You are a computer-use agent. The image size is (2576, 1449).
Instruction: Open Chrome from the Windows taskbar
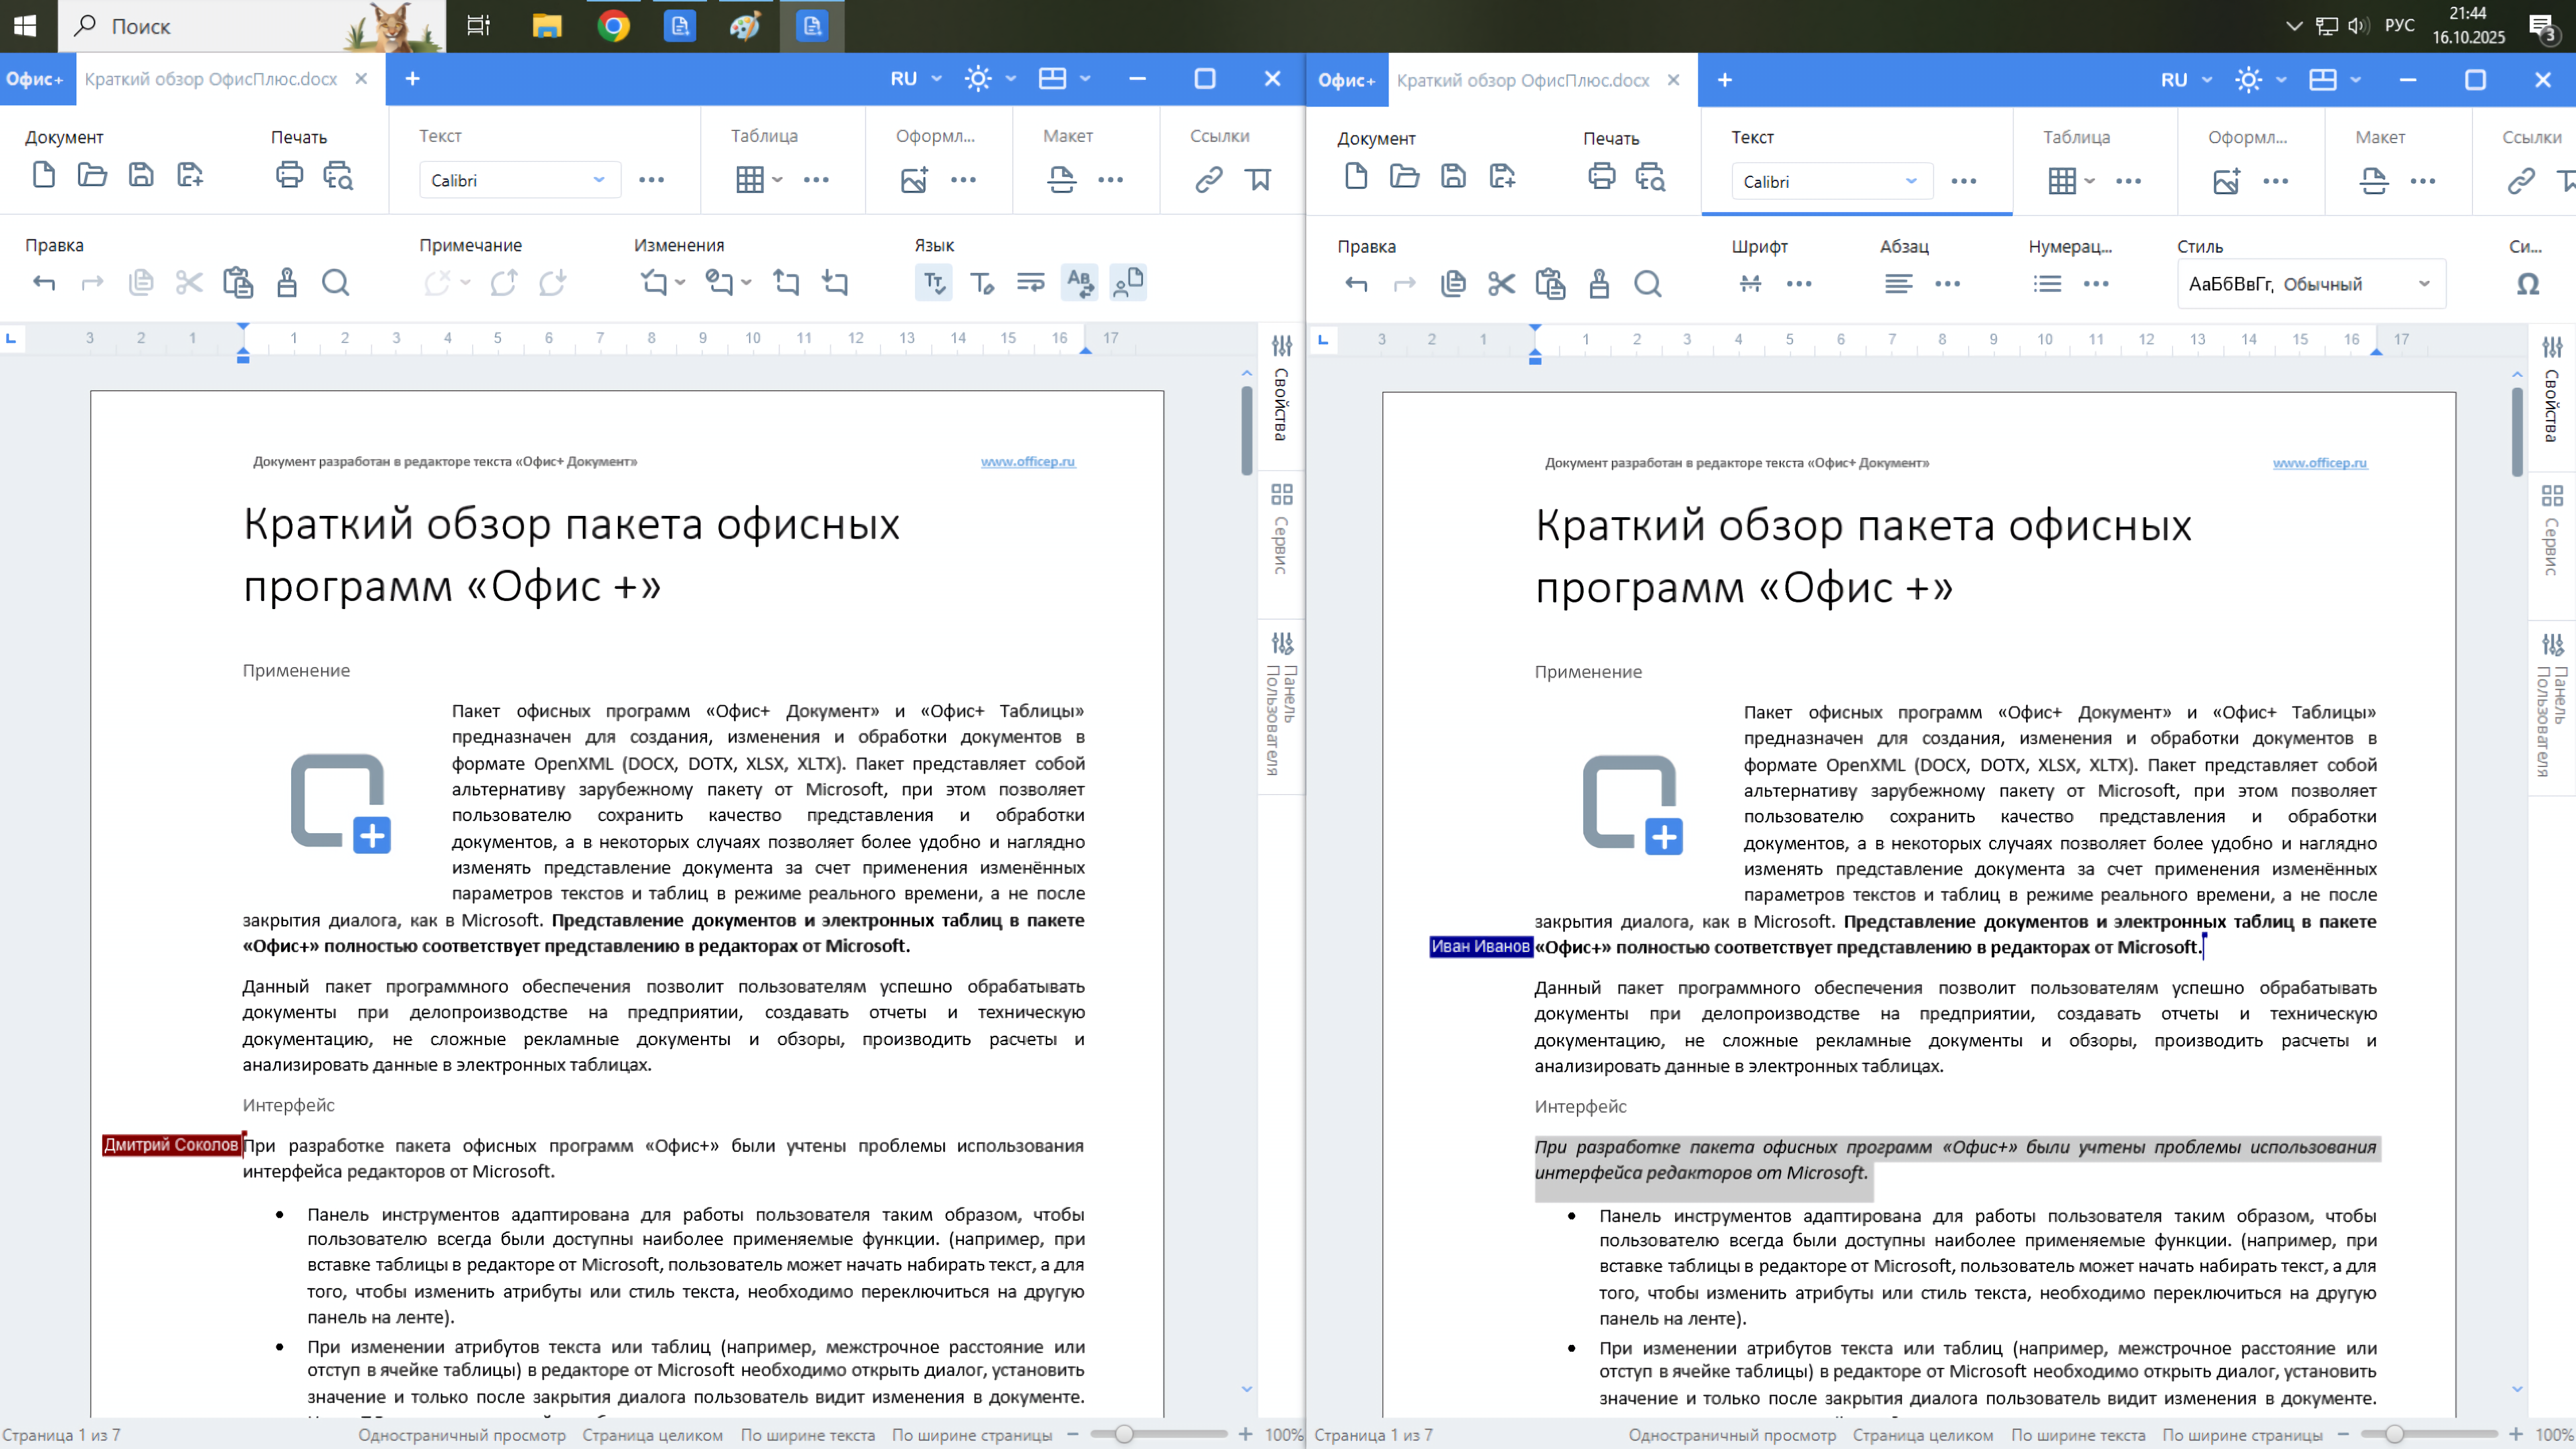[613, 26]
